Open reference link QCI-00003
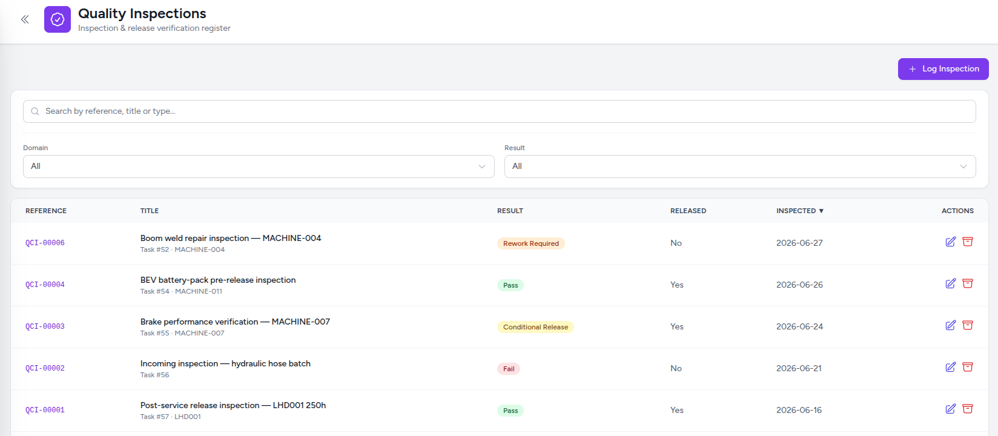Image resolution: width=998 pixels, height=436 pixels. [x=45, y=326]
